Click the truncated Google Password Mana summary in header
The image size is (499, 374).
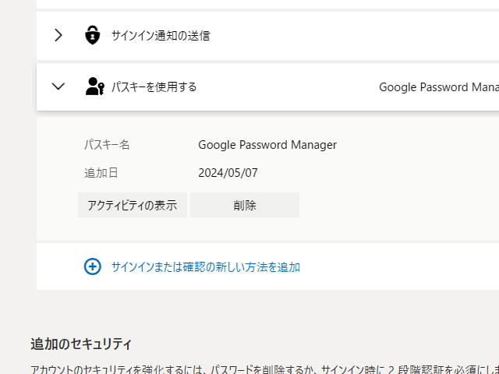(x=439, y=87)
